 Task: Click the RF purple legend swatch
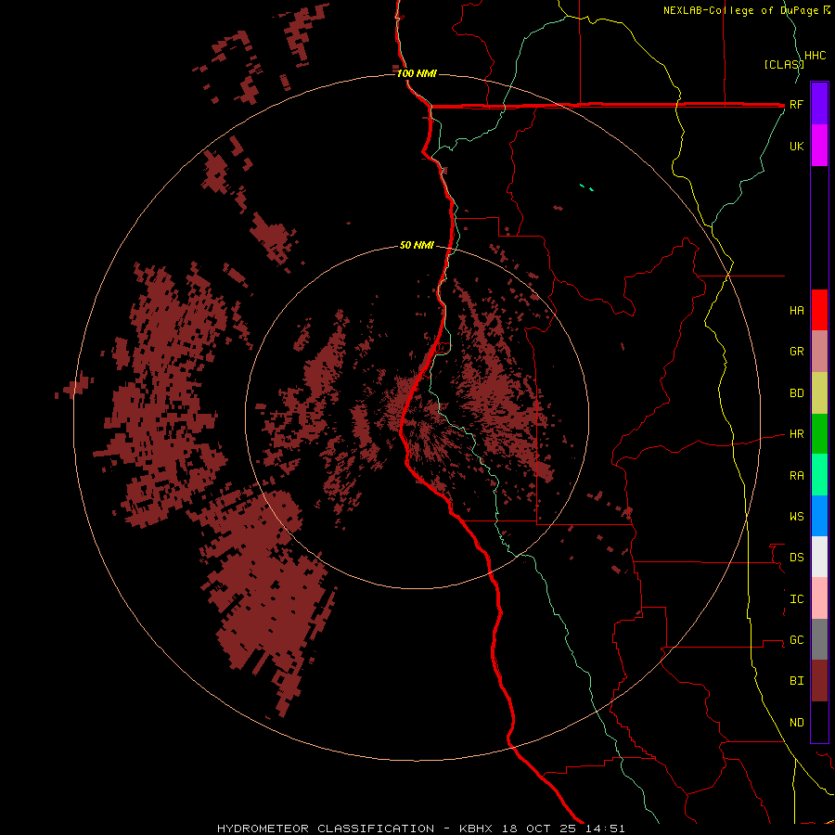(x=819, y=104)
